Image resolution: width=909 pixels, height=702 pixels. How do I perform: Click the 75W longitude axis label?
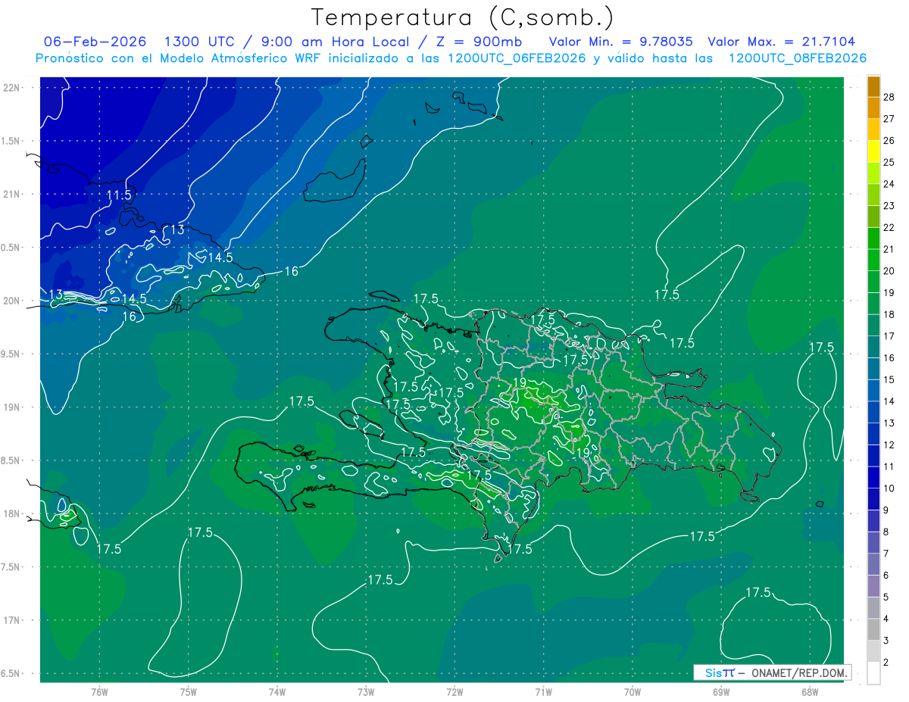189,692
